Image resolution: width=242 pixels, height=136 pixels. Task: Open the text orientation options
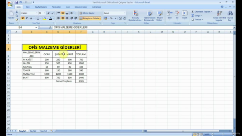(72, 13)
